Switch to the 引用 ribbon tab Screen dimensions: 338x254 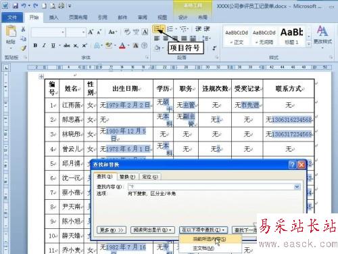click(103, 18)
